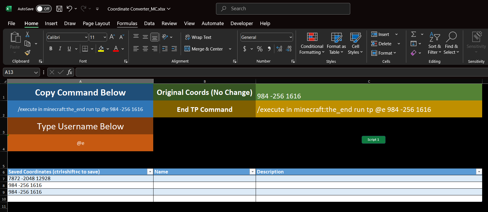Viewport: 488px width, 212px height.
Task: Click the Top Align icon
Action: (136, 37)
